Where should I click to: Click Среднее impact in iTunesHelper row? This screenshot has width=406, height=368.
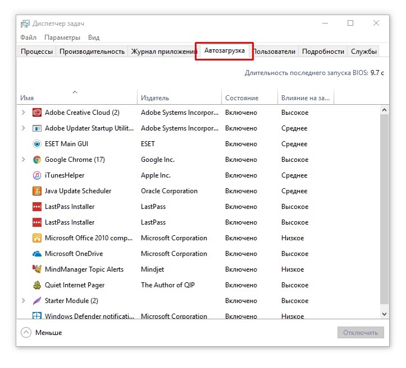click(294, 175)
